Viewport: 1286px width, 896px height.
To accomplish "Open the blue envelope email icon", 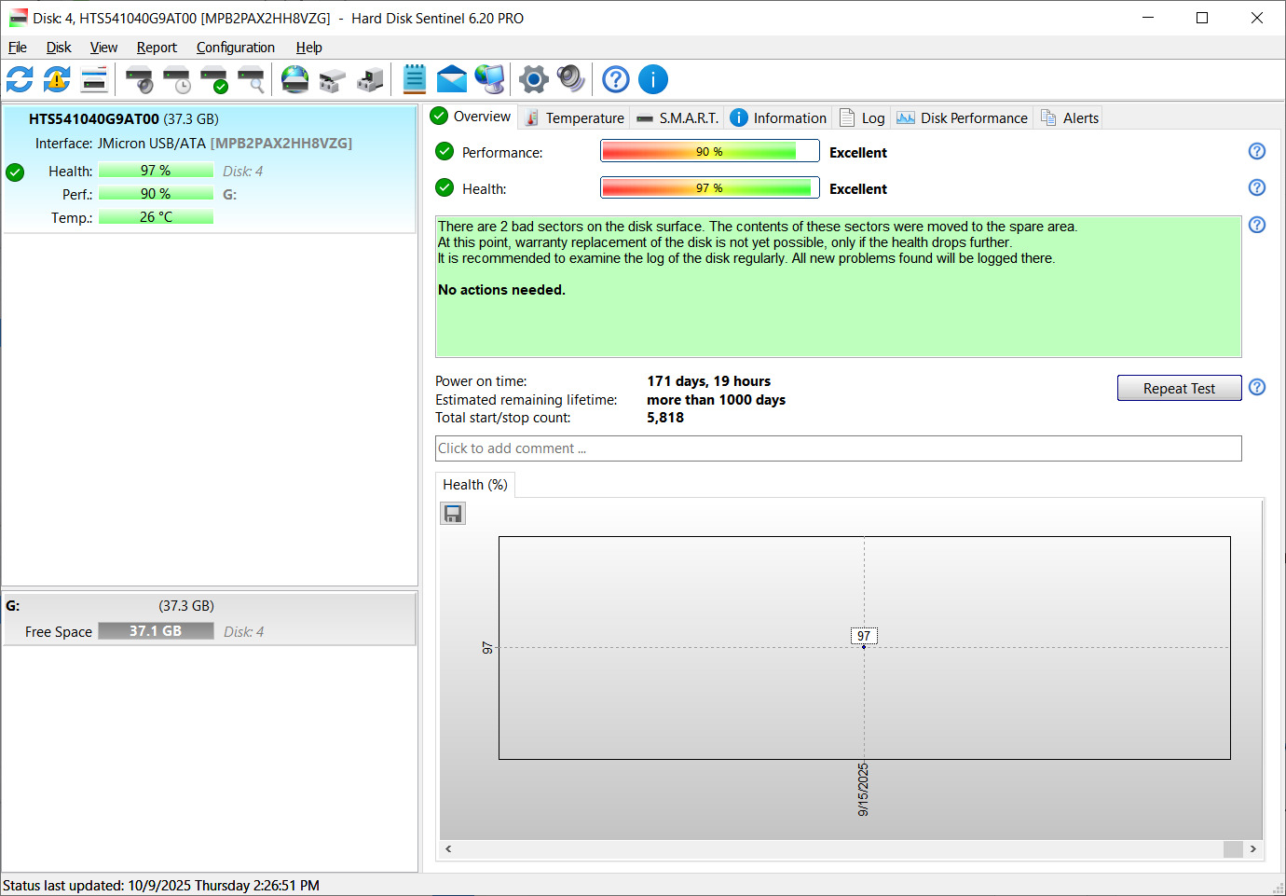I will click(x=452, y=80).
